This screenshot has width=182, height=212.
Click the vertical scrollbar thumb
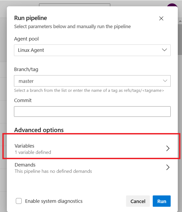[180, 39]
